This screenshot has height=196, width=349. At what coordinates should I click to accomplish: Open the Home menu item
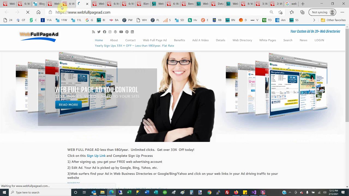(x=99, y=40)
